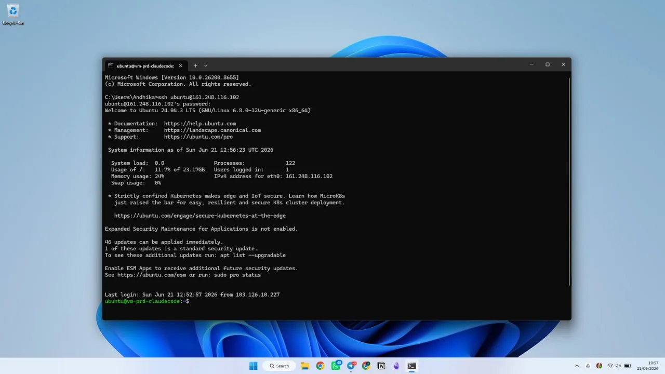Click the '(c) Microsoft Corporation' line
This screenshot has width=665, height=374.
pyautogui.click(x=178, y=84)
